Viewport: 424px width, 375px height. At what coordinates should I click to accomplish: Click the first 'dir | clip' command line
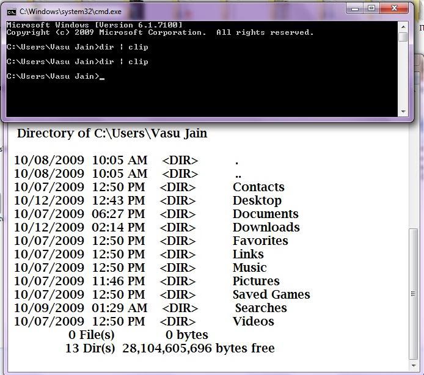pyautogui.click(x=78, y=47)
